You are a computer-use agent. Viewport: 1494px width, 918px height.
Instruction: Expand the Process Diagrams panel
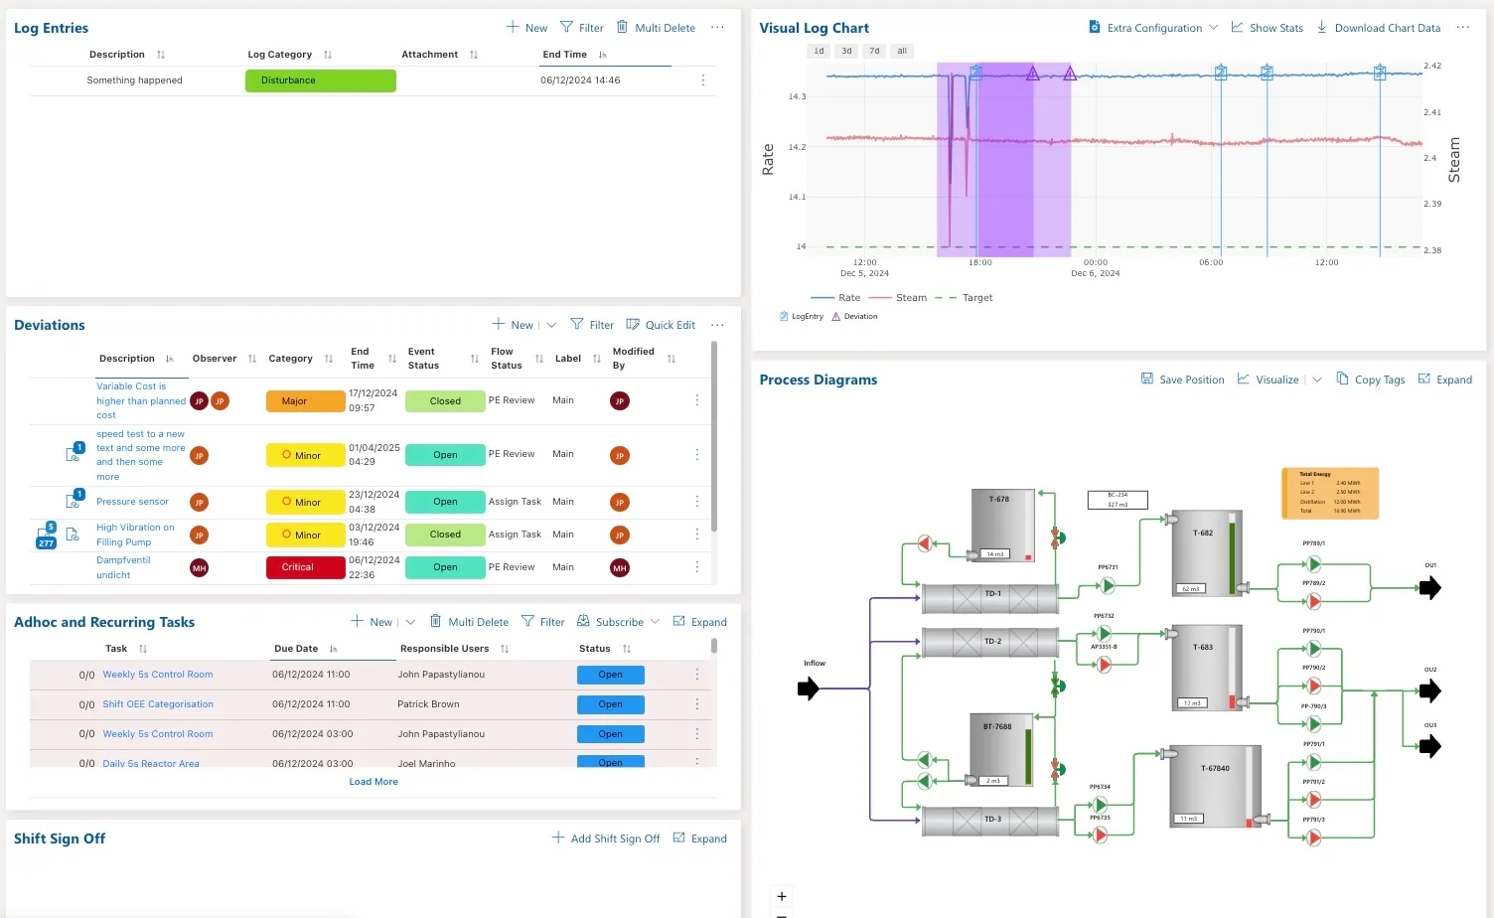(1444, 380)
